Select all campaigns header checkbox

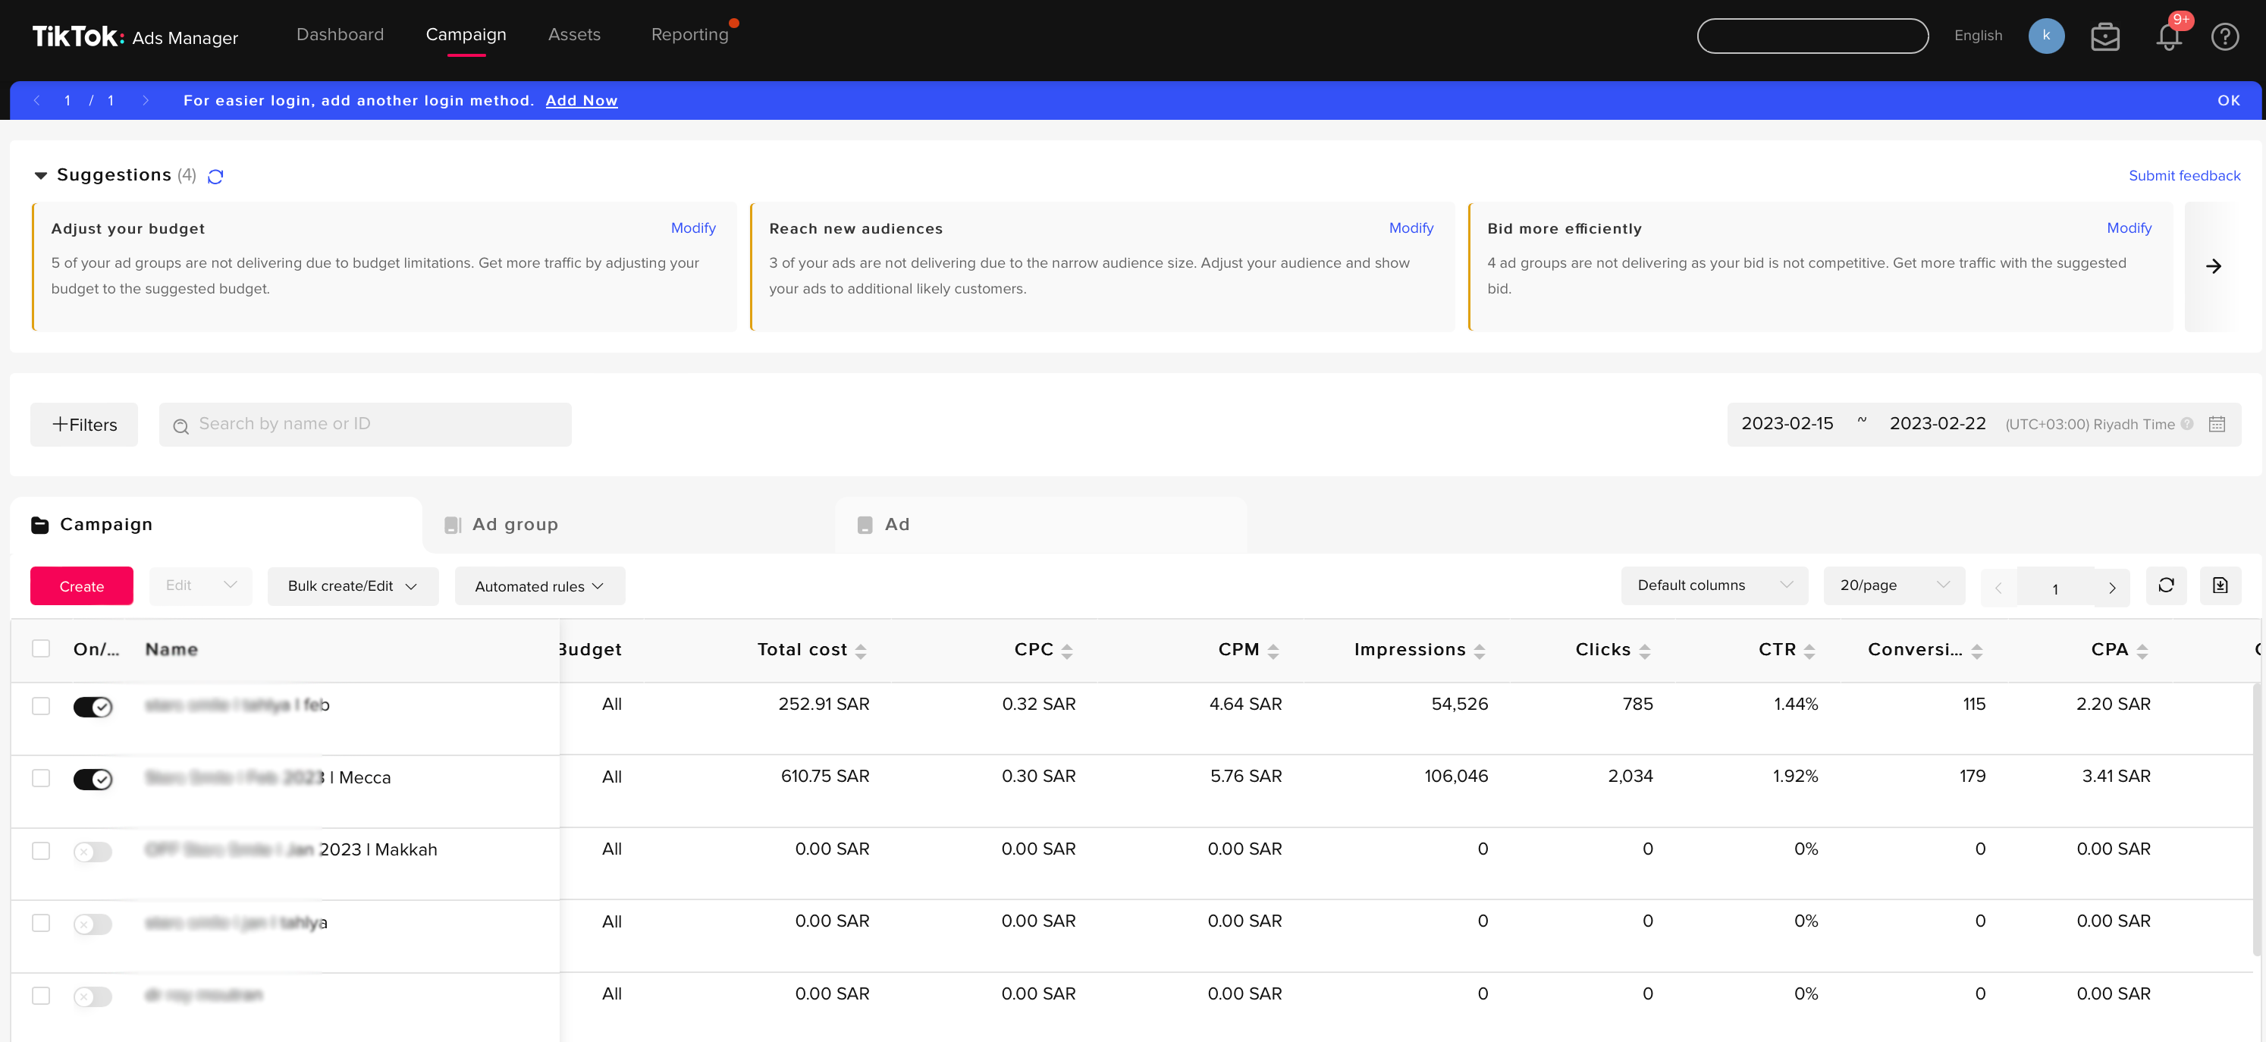(40, 649)
